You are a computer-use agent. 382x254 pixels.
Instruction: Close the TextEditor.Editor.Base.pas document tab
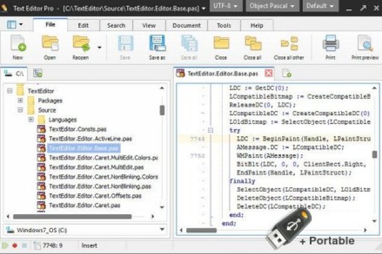pyautogui.click(x=269, y=73)
